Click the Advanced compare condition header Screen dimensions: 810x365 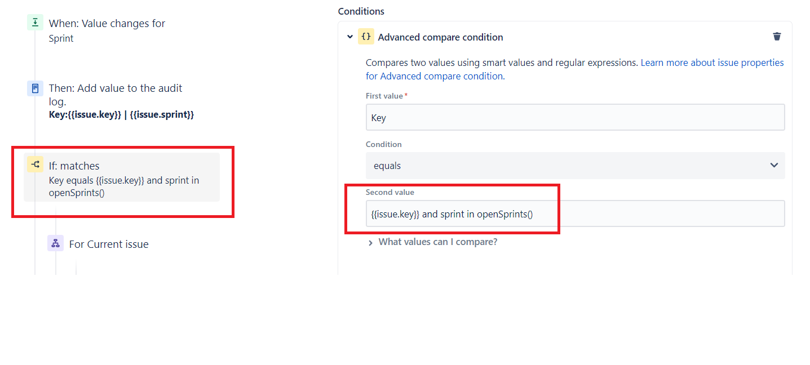440,37
